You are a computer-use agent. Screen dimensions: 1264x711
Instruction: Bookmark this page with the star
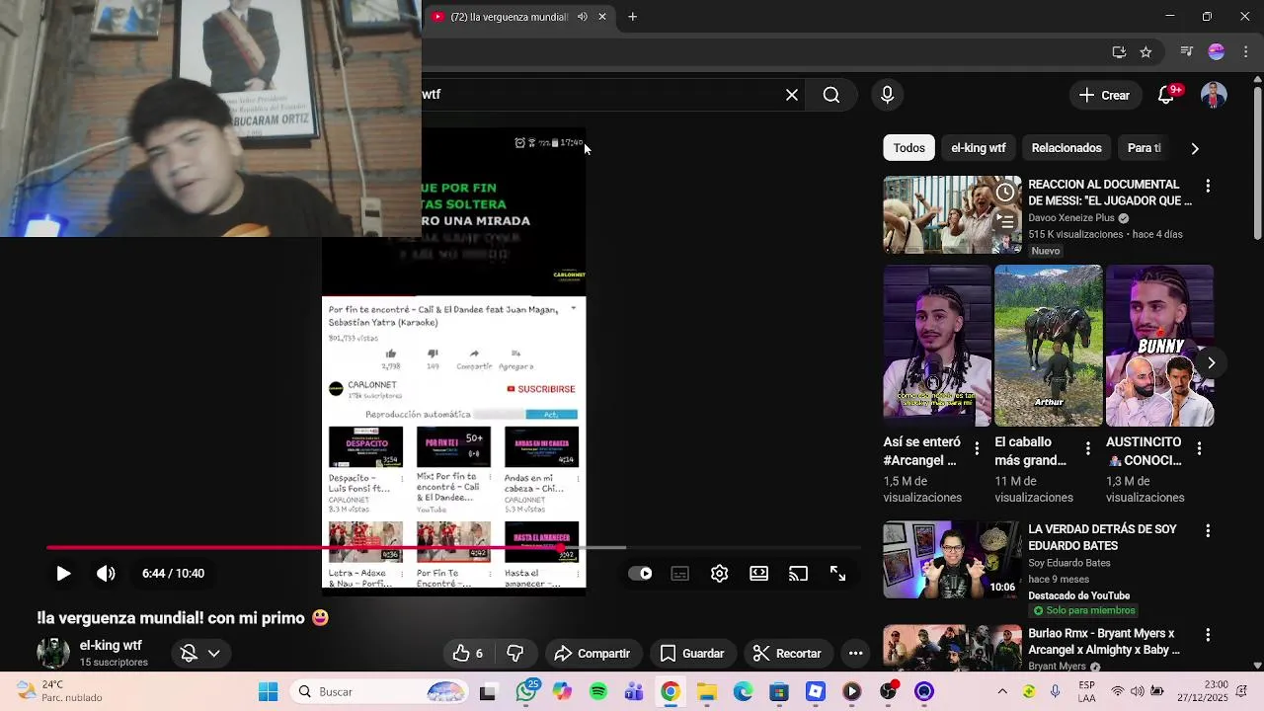[x=1145, y=52]
